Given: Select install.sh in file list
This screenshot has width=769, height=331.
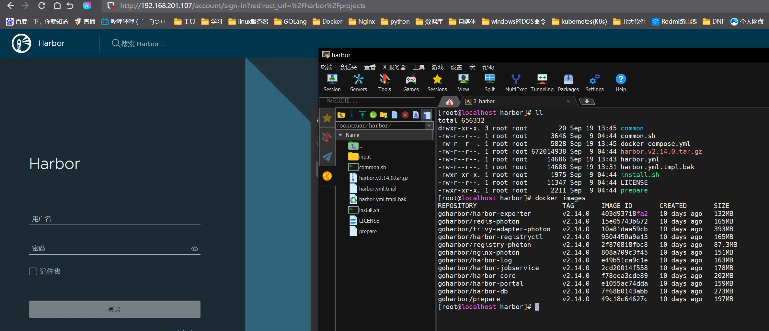Looking at the screenshot, I should (x=364, y=210).
